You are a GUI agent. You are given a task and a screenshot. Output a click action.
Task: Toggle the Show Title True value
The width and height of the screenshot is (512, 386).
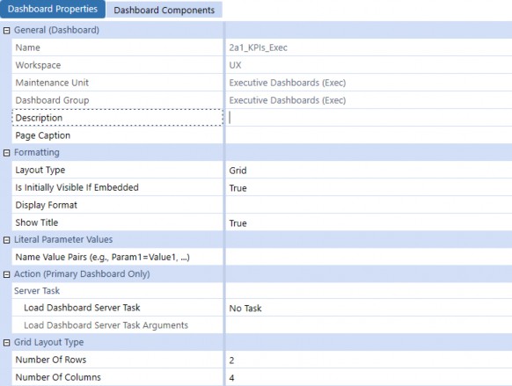tap(369, 222)
